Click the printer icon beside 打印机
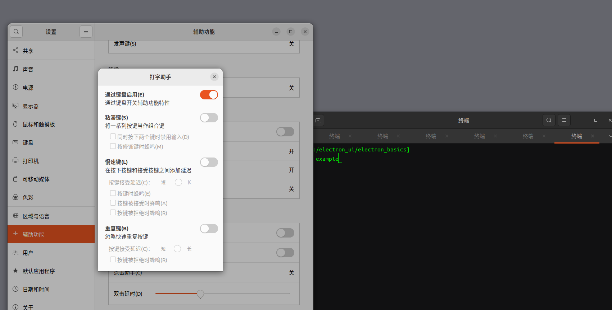 point(15,161)
